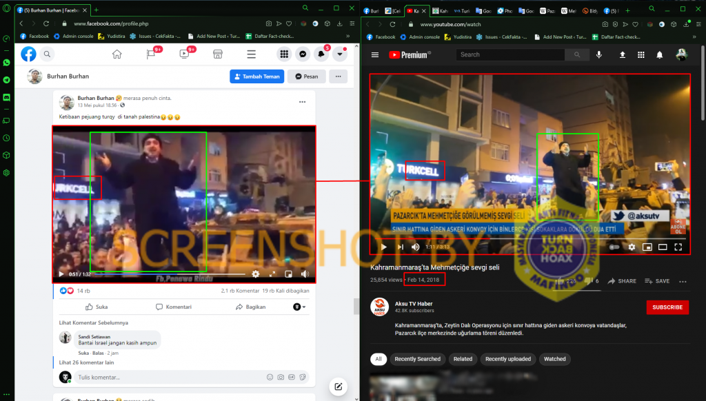The height and width of the screenshot is (401, 706).
Task: Click YouTube upload video icon
Action: [x=622, y=55]
